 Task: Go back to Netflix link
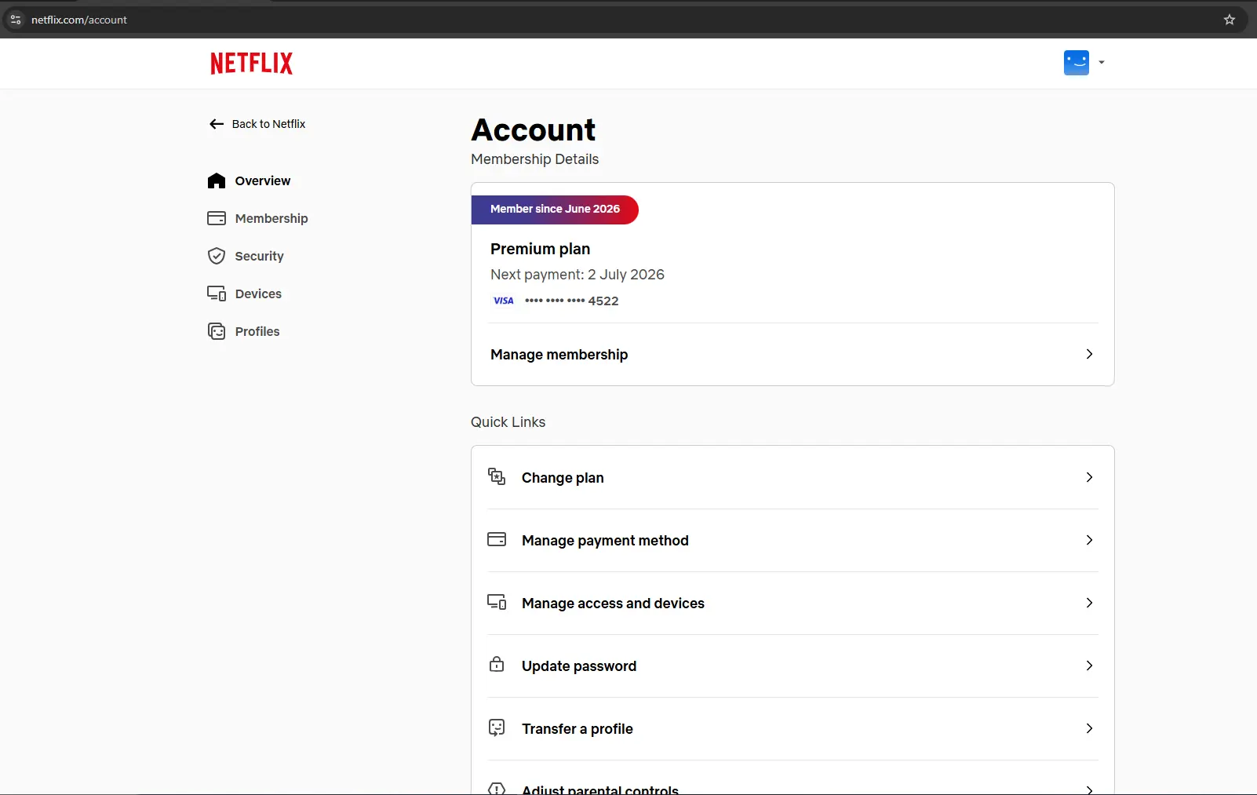point(268,124)
